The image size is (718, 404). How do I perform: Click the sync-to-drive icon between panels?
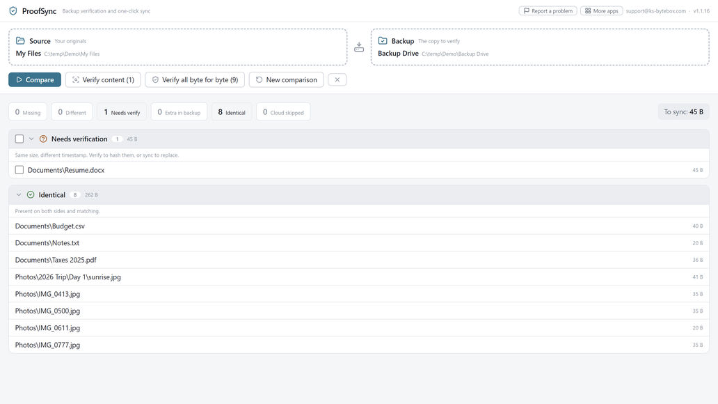pyautogui.click(x=359, y=47)
